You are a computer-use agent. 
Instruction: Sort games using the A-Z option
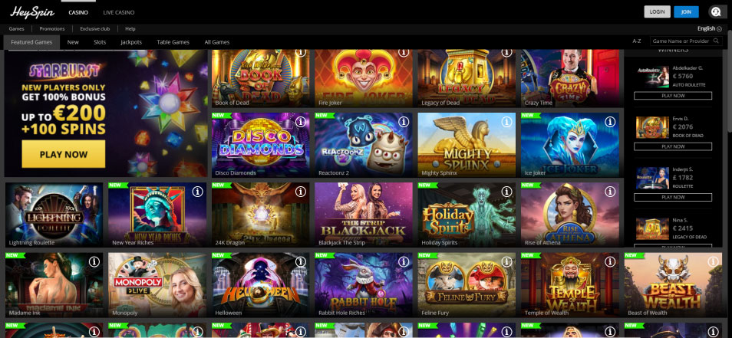(637, 41)
